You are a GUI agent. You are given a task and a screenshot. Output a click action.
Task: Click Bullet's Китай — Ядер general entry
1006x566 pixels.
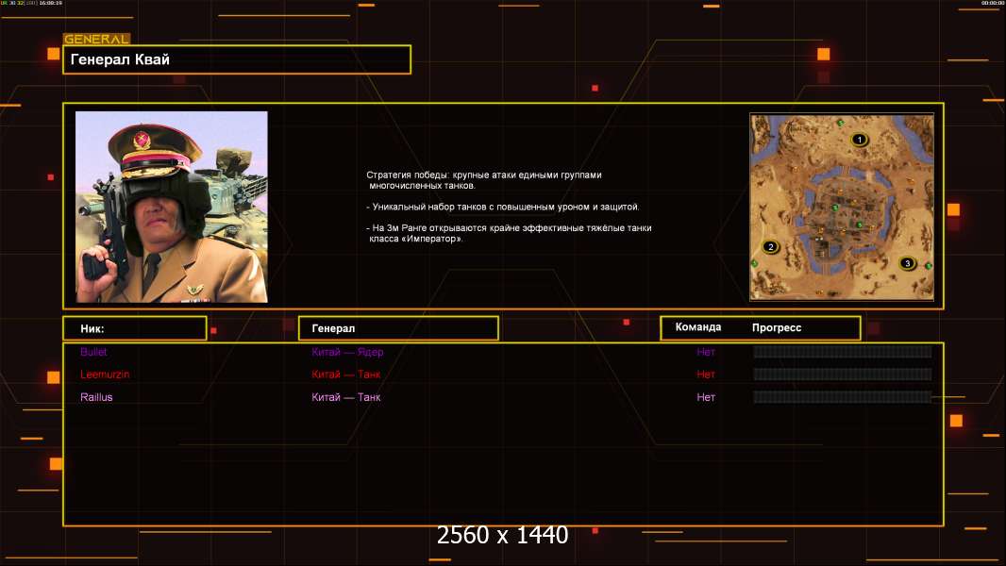[x=347, y=352]
